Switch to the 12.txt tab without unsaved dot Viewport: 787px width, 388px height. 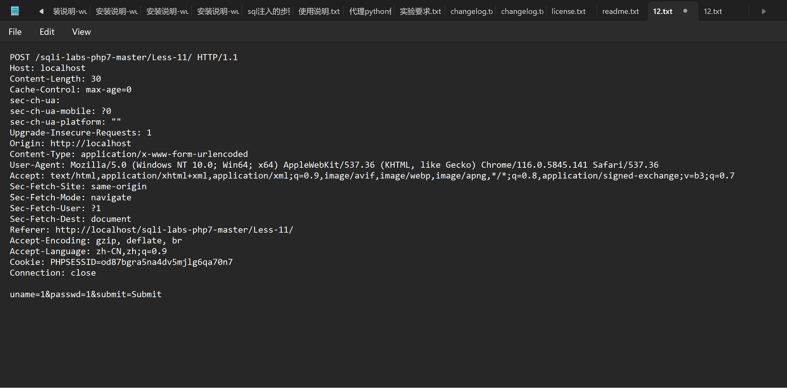click(713, 11)
